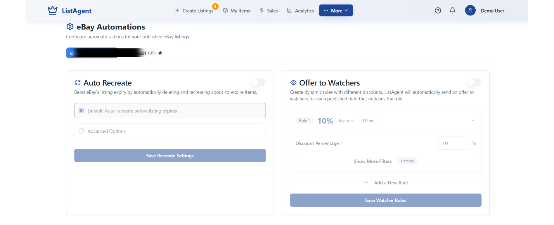Open the Sales page
The image size is (554, 225).
[269, 11]
